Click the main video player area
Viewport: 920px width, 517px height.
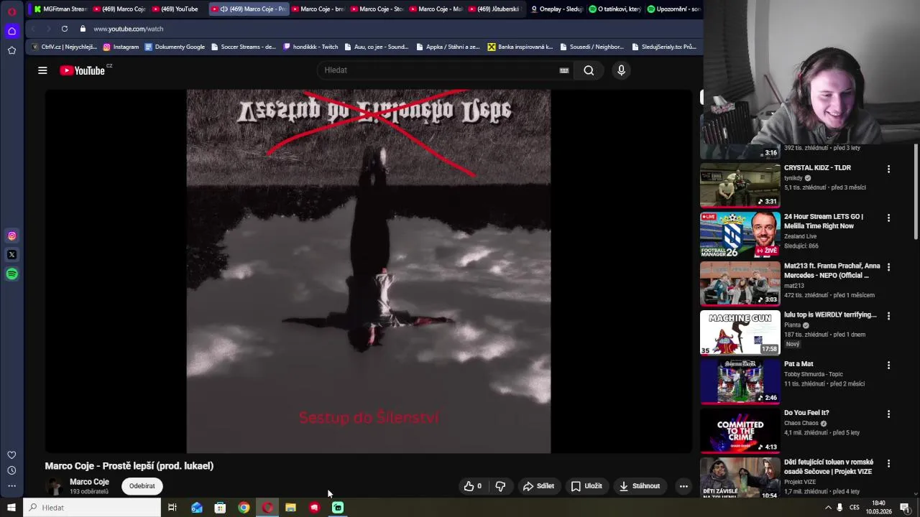[x=369, y=271]
